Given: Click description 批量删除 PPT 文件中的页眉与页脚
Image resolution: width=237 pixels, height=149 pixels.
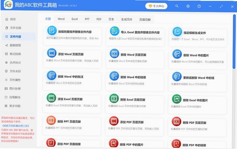Looking at the screenshot, I should 64,128.
